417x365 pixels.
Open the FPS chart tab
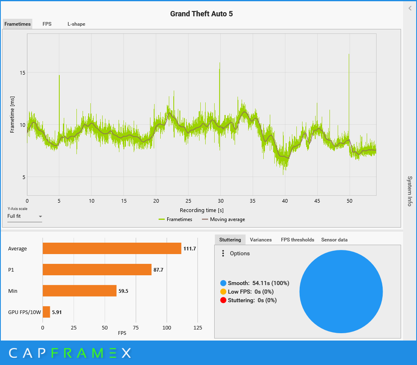pyautogui.click(x=47, y=24)
